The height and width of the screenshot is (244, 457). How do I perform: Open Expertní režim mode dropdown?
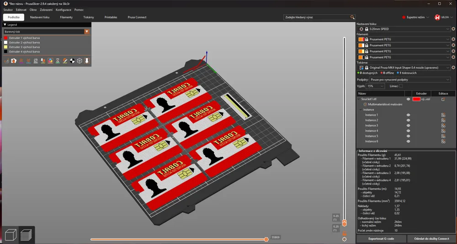pos(415,17)
